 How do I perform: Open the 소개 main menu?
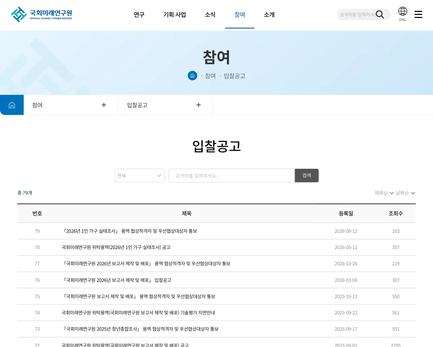(269, 15)
